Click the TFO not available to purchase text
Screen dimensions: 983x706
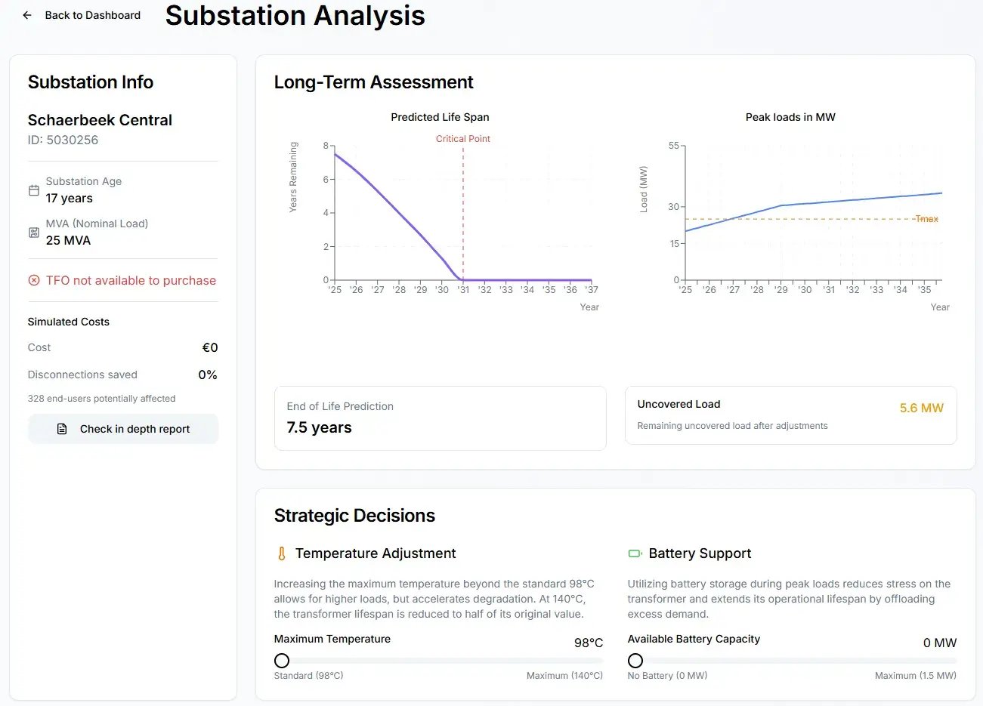[x=131, y=280]
